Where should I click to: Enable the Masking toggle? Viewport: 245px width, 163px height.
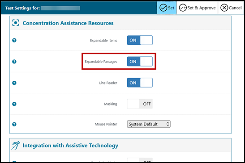(140, 104)
